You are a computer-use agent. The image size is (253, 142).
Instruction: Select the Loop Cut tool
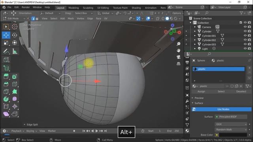click(x=15, y=84)
